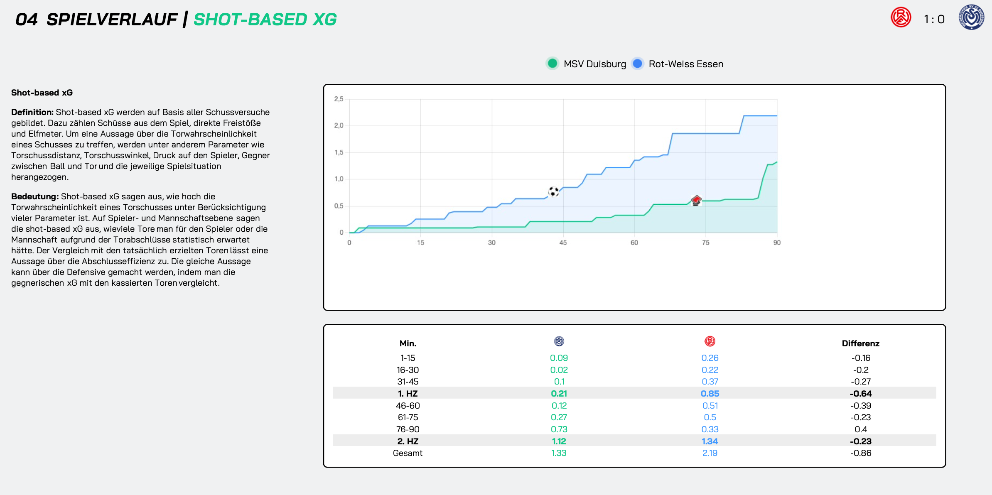Image resolution: width=992 pixels, height=495 pixels.
Task: Hide Rot-Weiss Essen series via legend label
Action: (686, 64)
